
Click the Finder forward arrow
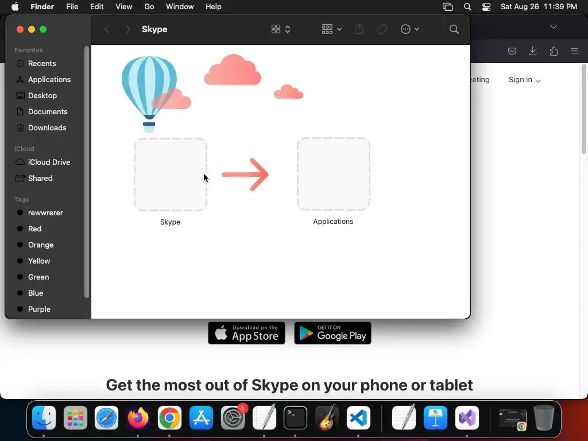click(127, 29)
